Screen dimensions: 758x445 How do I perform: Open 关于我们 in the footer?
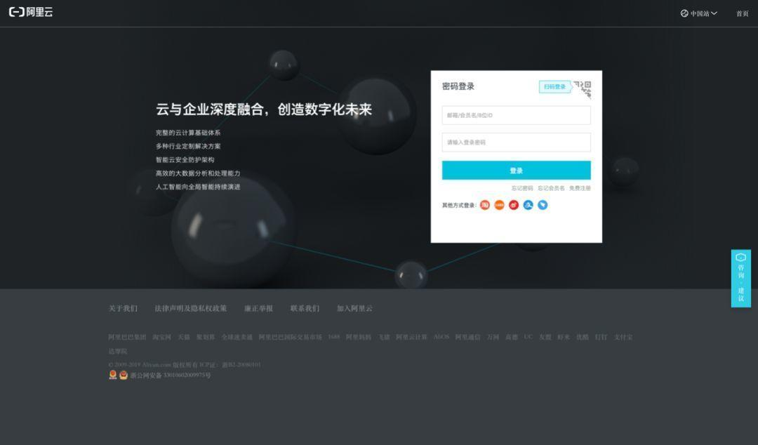pos(123,308)
